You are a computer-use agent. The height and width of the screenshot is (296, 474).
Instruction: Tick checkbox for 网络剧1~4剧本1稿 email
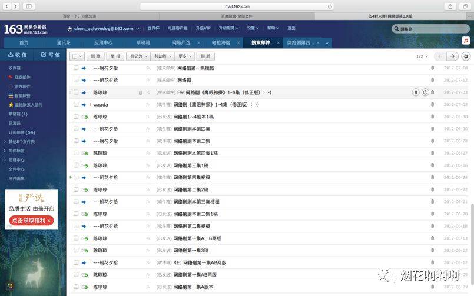(x=76, y=117)
